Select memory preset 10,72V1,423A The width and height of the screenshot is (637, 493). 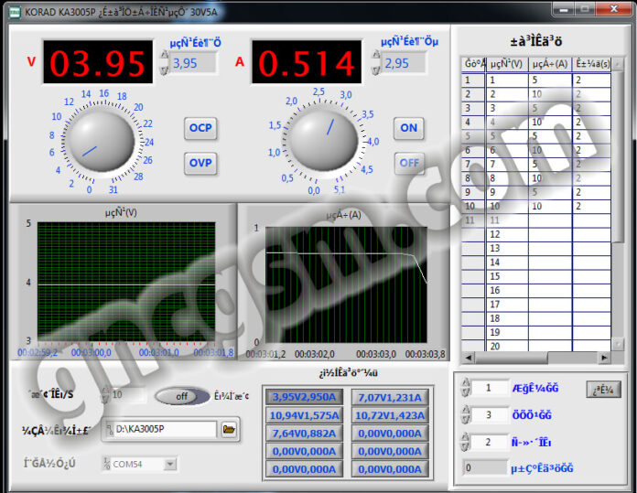tap(390, 415)
